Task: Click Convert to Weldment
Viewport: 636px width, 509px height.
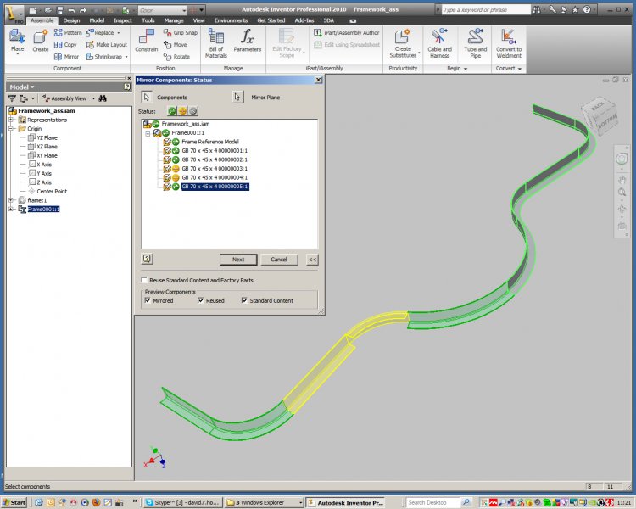Action: [x=509, y=43]
